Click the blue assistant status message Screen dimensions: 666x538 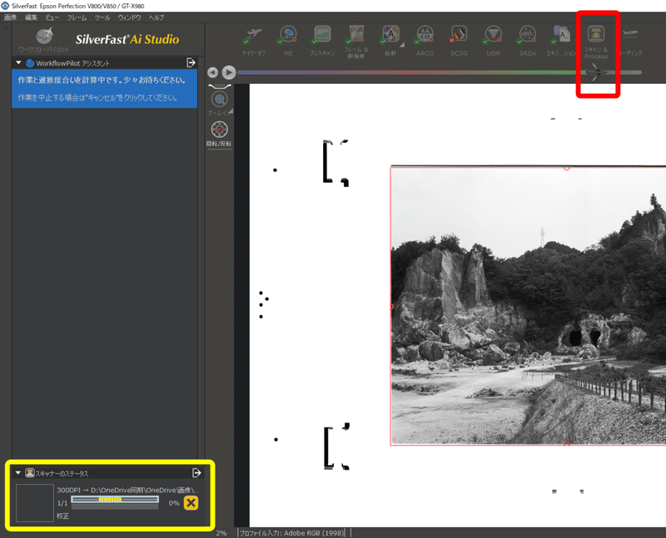[105, 89]
